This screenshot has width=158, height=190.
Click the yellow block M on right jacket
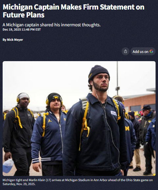click(x=127, y=129)
